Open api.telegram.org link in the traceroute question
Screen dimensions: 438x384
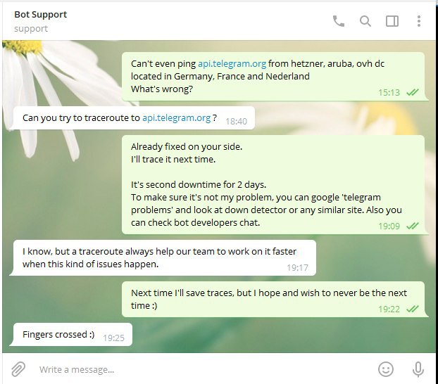pyautogui.click(x=176, y=117)
